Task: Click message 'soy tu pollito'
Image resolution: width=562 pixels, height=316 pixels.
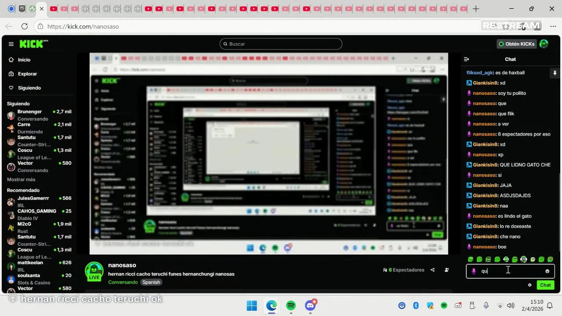Action: pyautogui.click(x=512, y=93)
